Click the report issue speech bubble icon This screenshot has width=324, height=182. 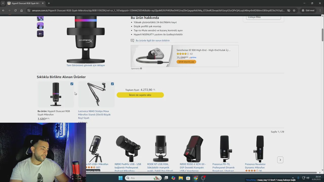[x=132, y=40]
